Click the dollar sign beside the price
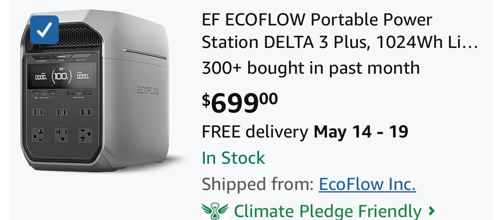The width and height of the screenshot is (503, 220). click(206, 100)
